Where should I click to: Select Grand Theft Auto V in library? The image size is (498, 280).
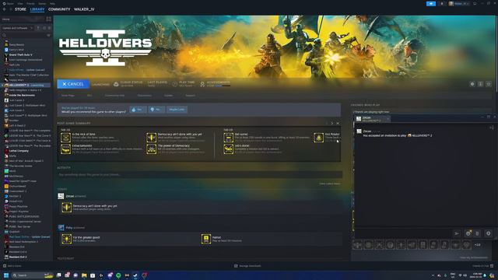[21, 54]
